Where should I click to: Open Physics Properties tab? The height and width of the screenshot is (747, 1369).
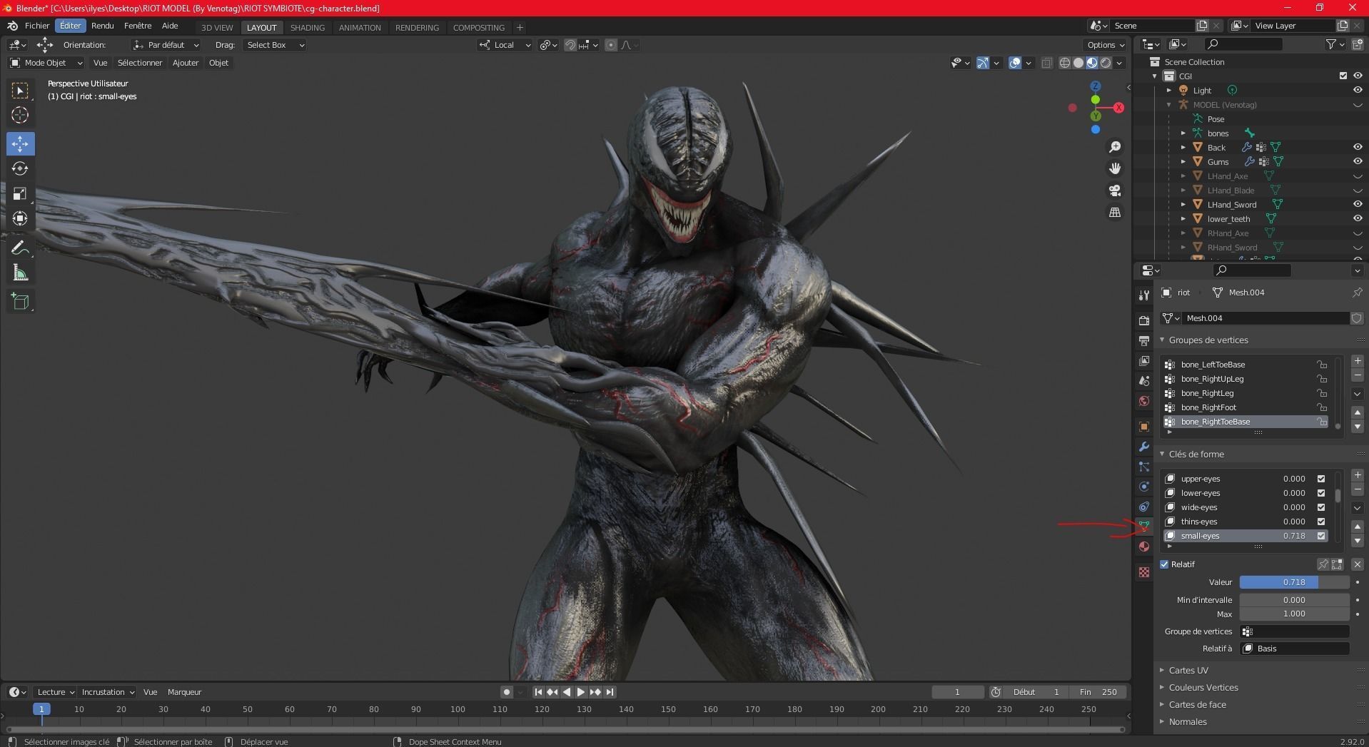click(1144, 487)
